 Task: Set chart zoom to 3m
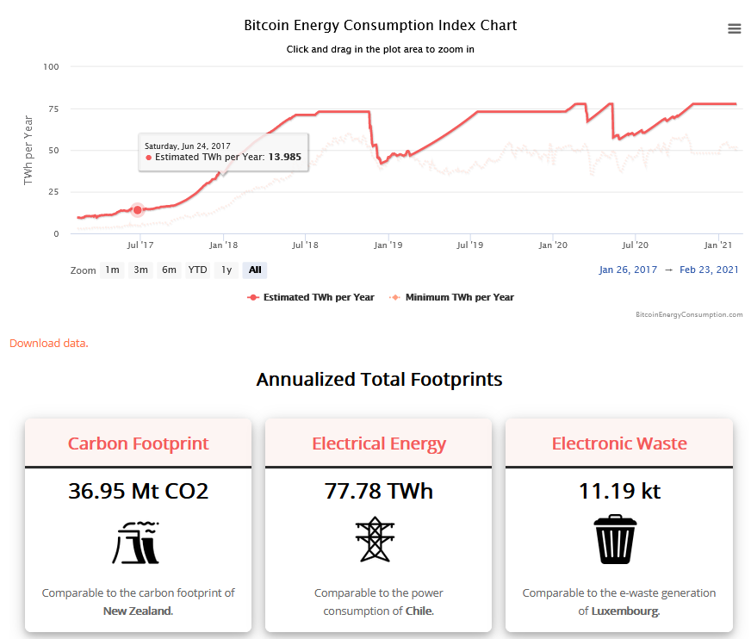coord(140,270)
